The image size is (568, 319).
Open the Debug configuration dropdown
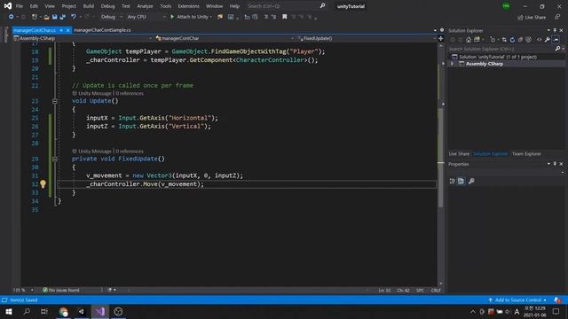111,17
